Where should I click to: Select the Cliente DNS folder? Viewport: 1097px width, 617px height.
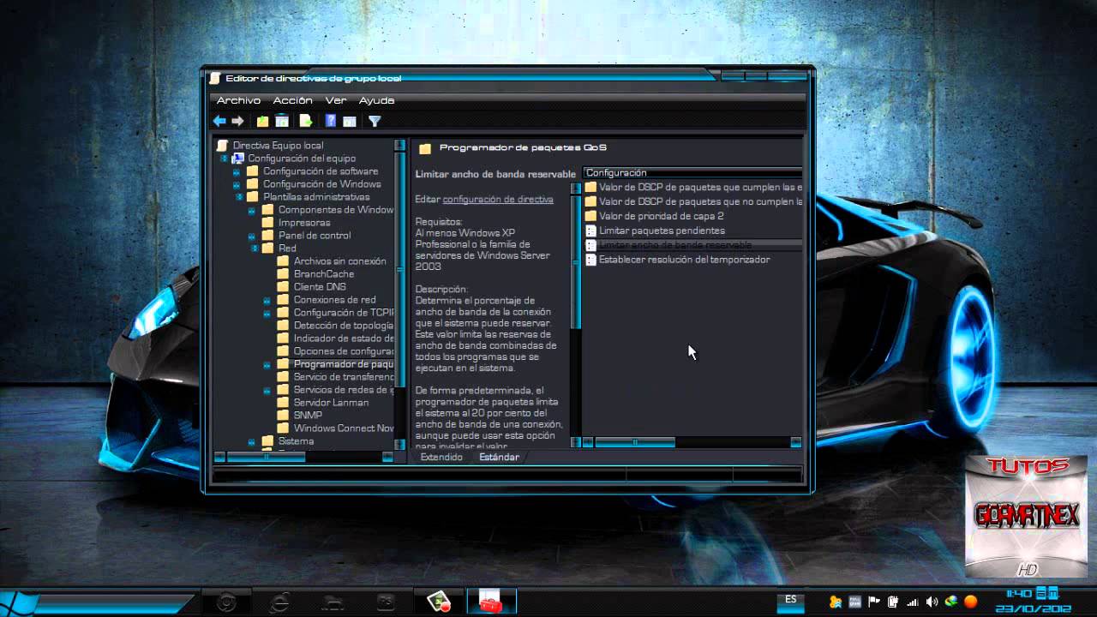click(320, 287)
